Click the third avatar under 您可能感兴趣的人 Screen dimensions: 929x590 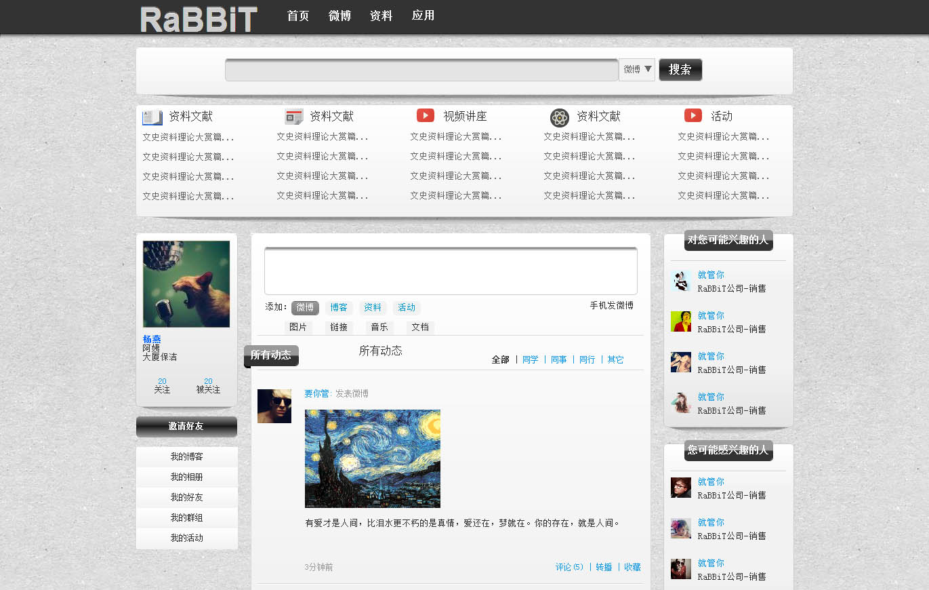coord(681,569)
